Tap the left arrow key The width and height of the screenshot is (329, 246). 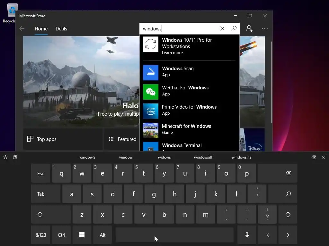click(x=267, y=235)
